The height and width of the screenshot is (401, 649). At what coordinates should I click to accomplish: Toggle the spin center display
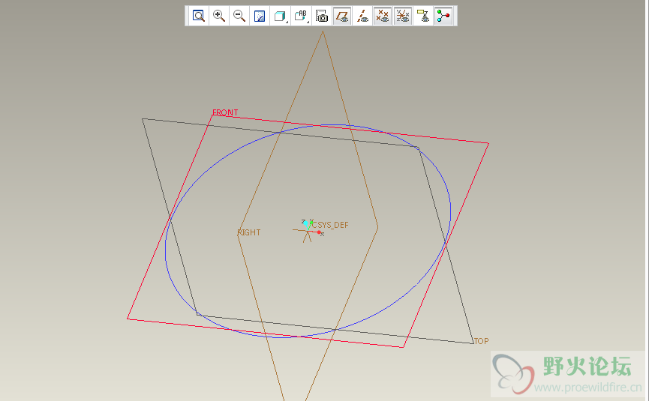(443, 16)
